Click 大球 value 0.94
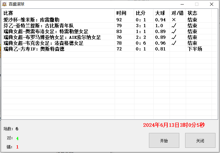Image resolution: width=220 pixels, height=153 pixels. [x=160, y=20]
